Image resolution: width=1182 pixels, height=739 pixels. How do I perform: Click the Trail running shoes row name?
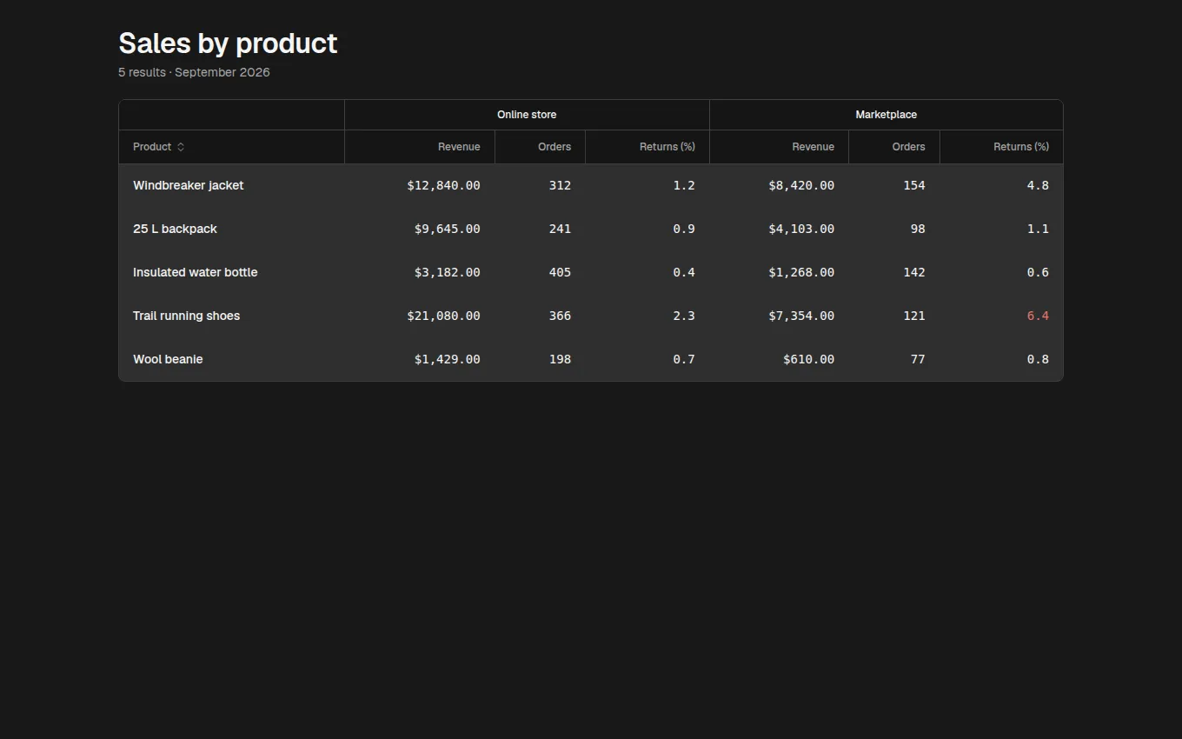pos(186,316)
